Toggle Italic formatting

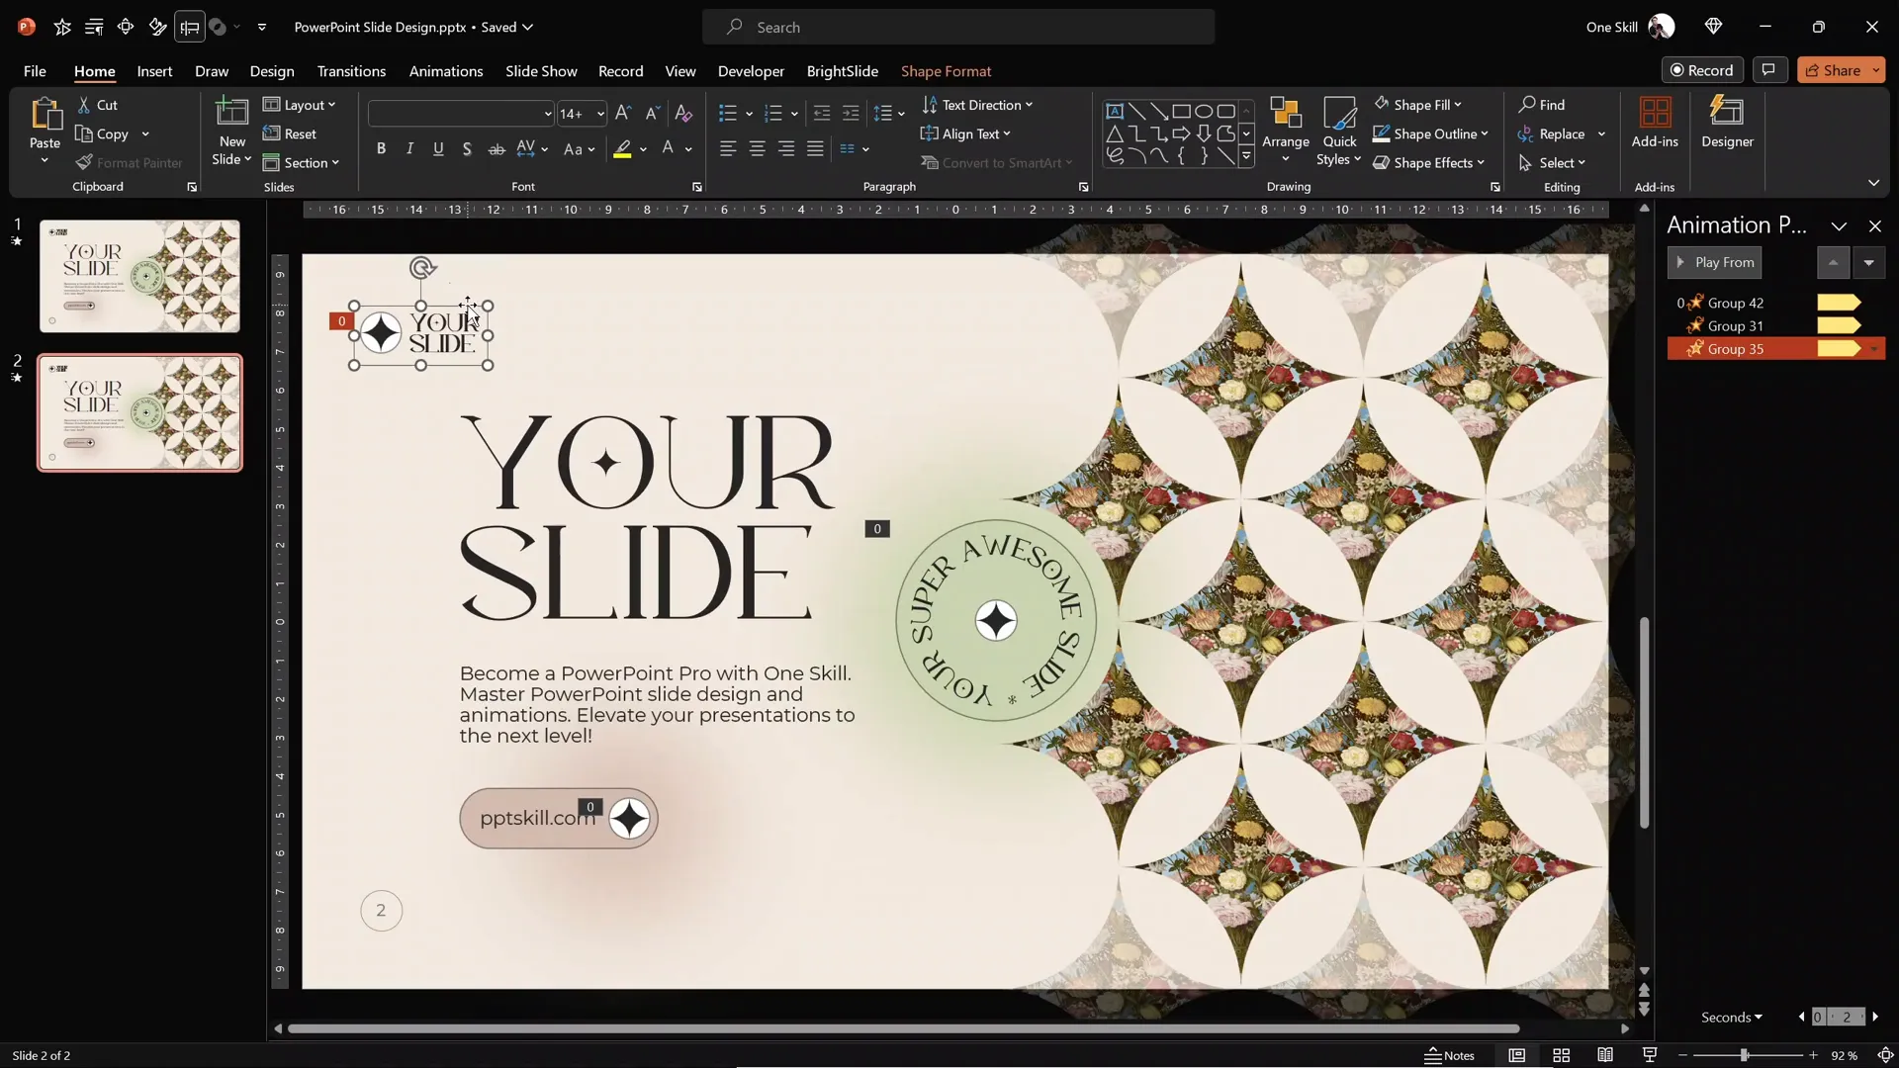409,149
